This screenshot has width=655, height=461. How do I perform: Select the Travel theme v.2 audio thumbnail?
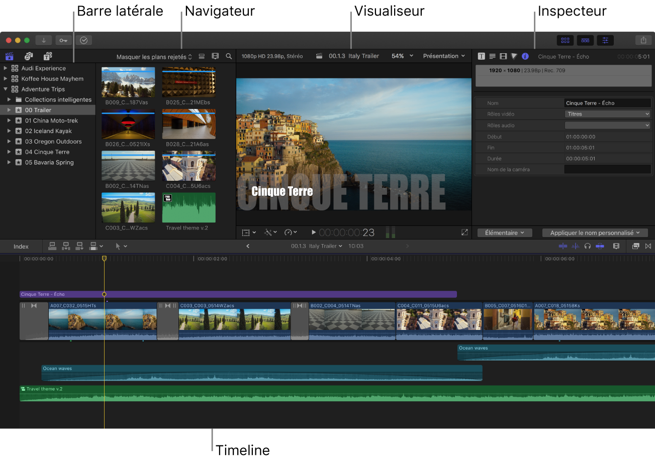click(189, 207)
